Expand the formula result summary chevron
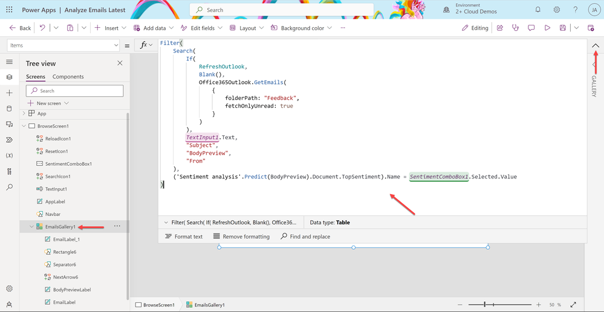Viewport: 604px width, 312px height. [166, 223]
